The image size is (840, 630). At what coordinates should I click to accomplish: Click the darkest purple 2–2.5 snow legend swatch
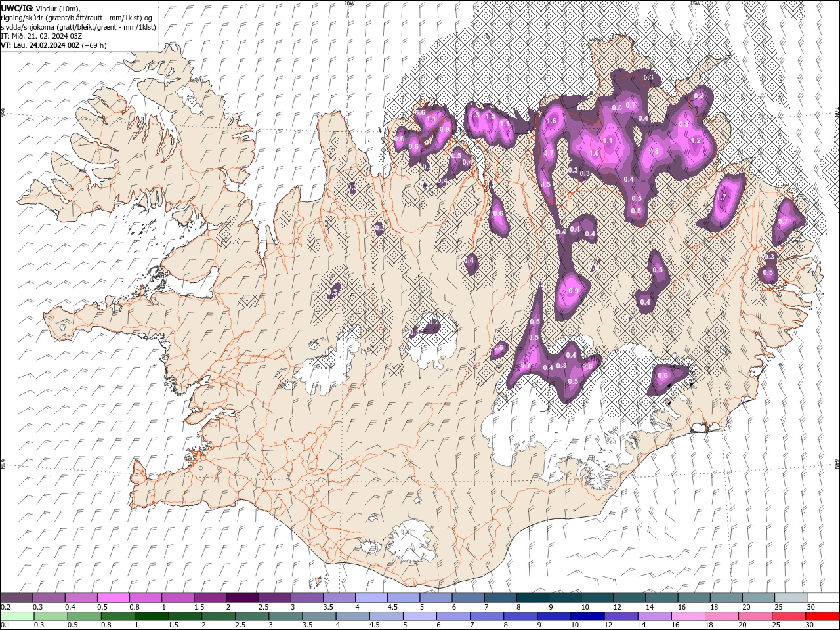tap(243, 598)
